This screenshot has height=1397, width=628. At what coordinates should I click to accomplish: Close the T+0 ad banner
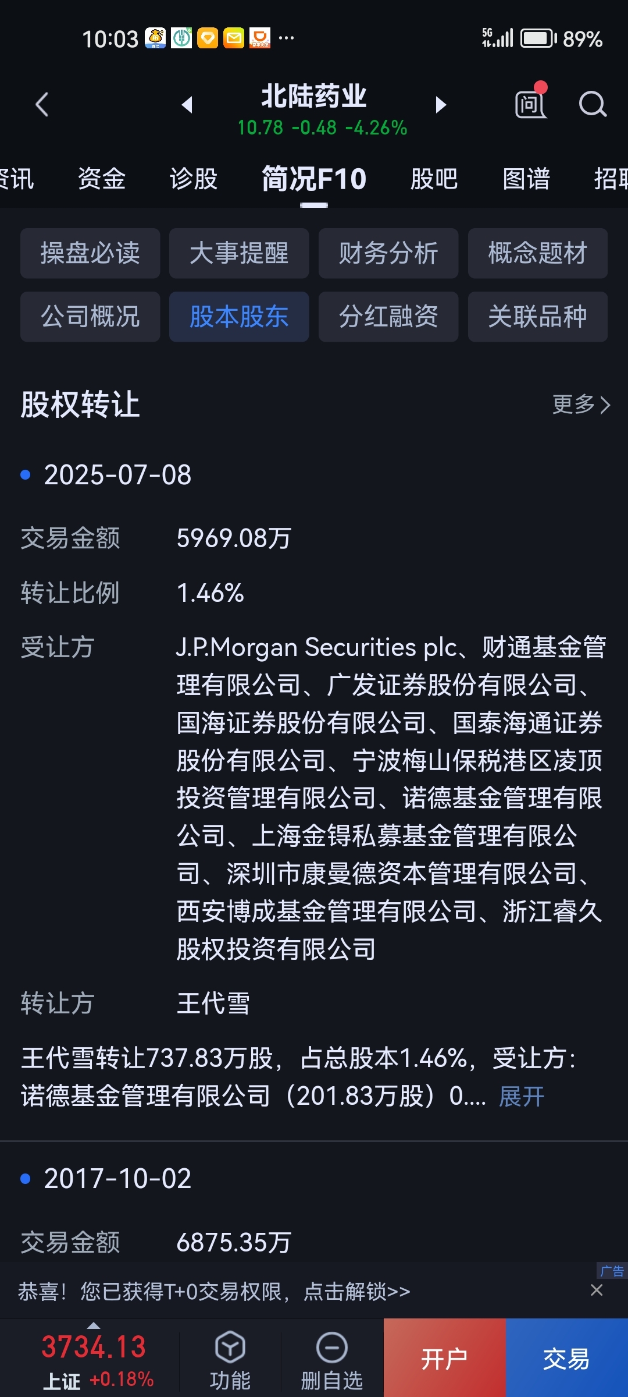tap(597, 1290)
